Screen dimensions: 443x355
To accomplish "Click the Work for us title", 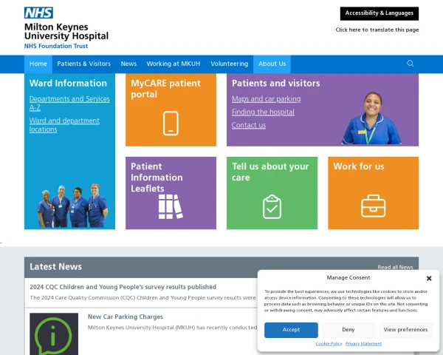I will click(359, 166).
